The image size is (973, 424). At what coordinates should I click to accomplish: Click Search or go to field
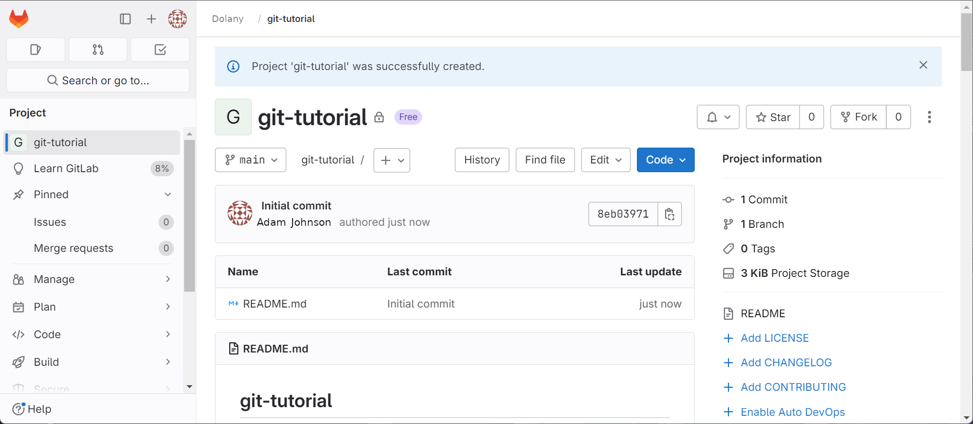98,80
